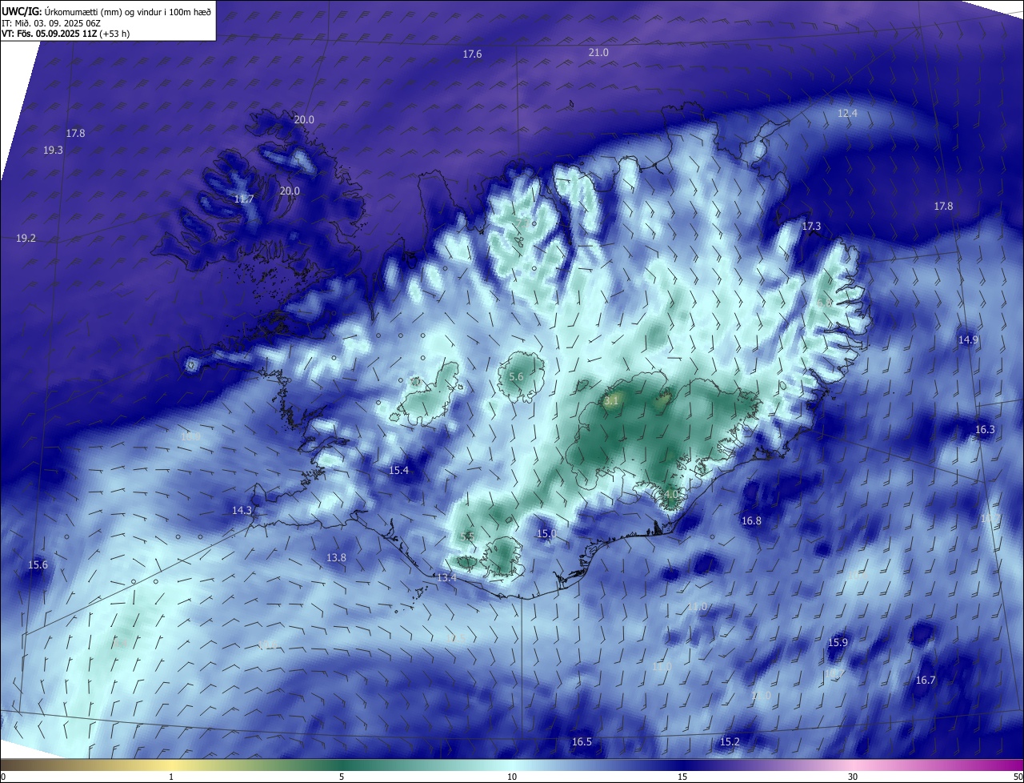Screen dimensions: 1024x783
Task: Click the 3.1 value on Vatnajökull
Action: click(x=611, y=401)
